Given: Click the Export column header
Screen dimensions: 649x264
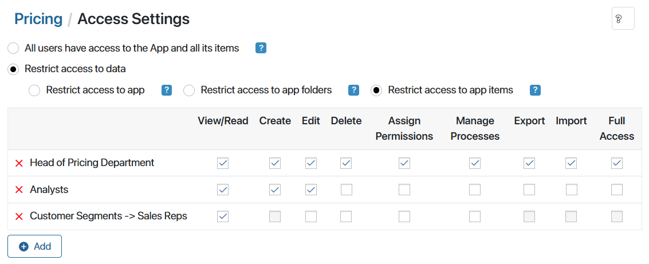Looking at the screenshot, I should (529, 121).
